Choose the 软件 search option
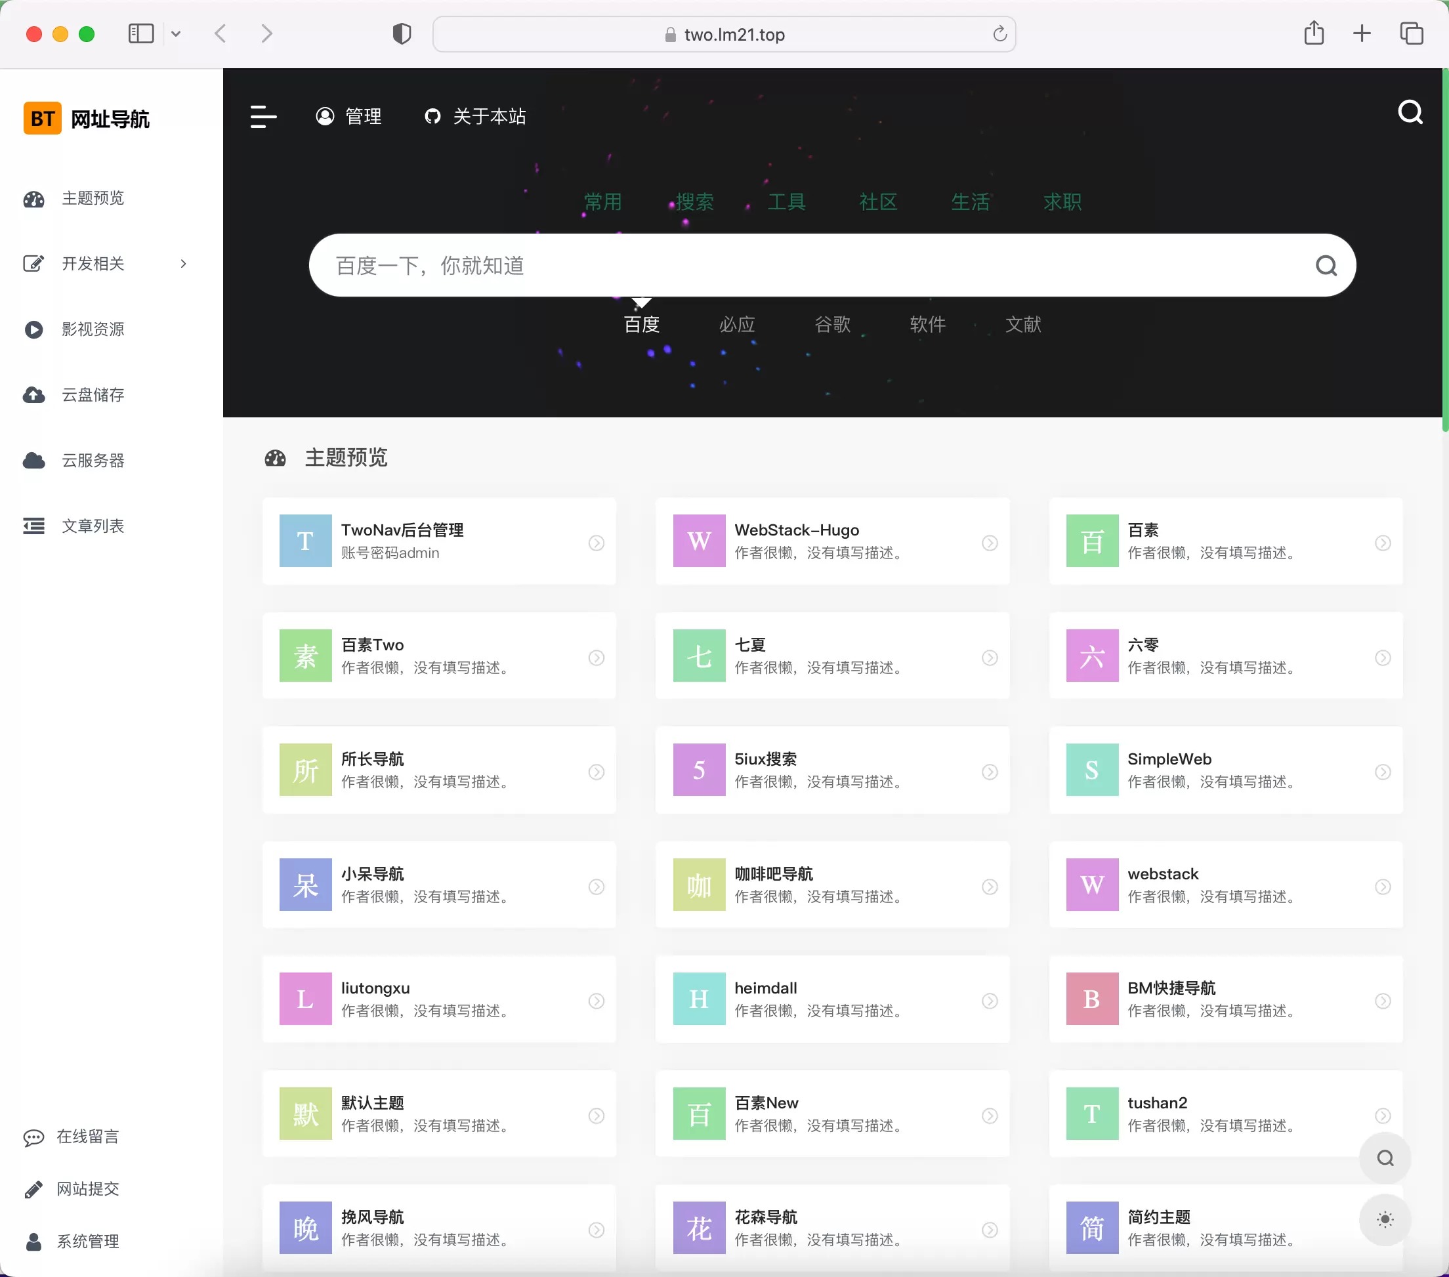 [x=927, y=325]
